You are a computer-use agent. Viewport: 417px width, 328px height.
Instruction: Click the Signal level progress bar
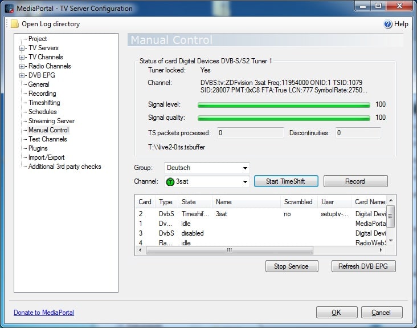pos(284,105)
